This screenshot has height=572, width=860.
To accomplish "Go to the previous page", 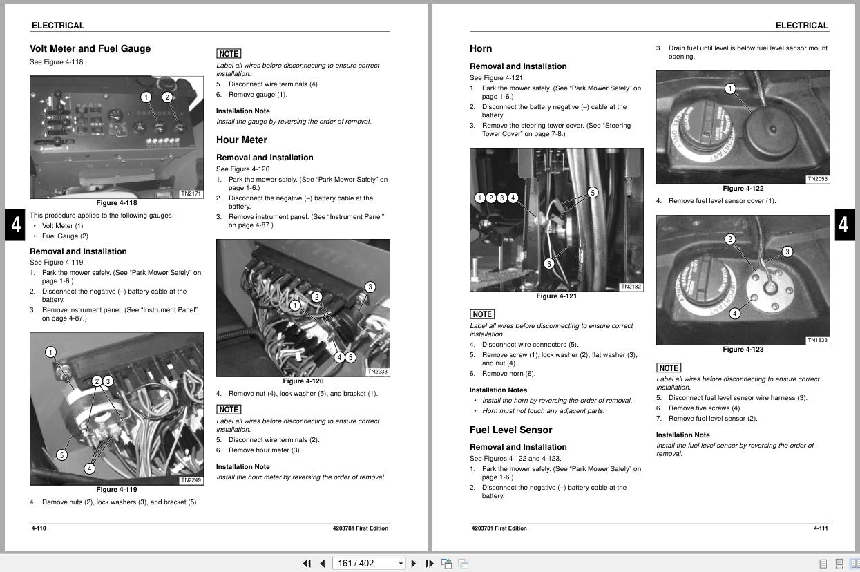I will [322, 563].
